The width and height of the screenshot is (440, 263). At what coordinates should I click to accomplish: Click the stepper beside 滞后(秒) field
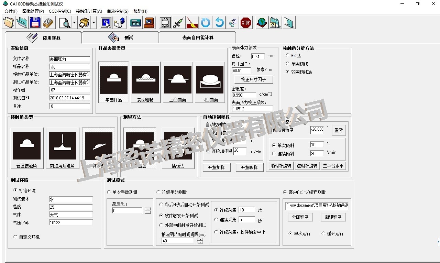click(x=148, y=211)
